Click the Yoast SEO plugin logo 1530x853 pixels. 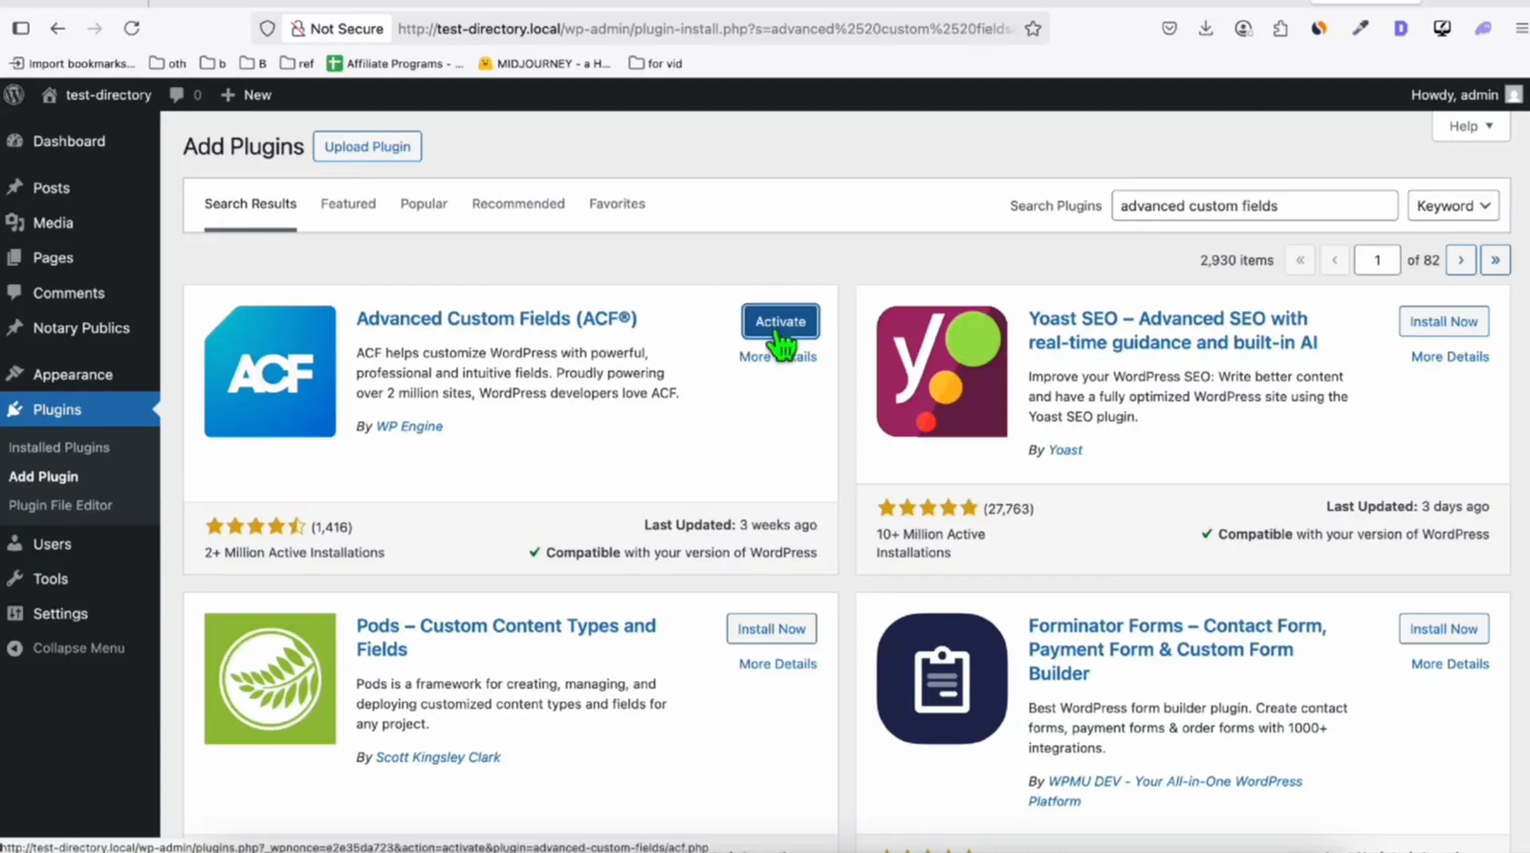tap(942, 371)
